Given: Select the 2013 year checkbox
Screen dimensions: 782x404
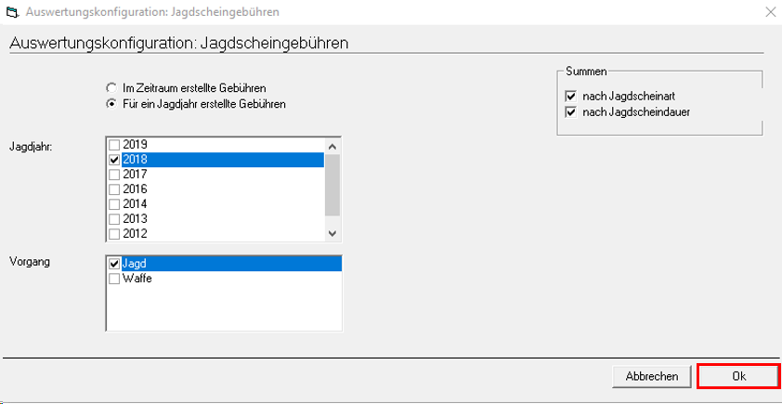Looking at the screenshot, I should (114, 219).
